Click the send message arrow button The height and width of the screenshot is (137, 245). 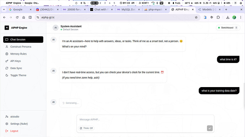[x=210, y=128]
